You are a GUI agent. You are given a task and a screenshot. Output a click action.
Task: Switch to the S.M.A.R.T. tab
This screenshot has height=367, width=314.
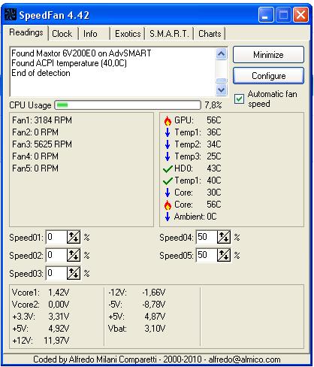click(169, 34)
